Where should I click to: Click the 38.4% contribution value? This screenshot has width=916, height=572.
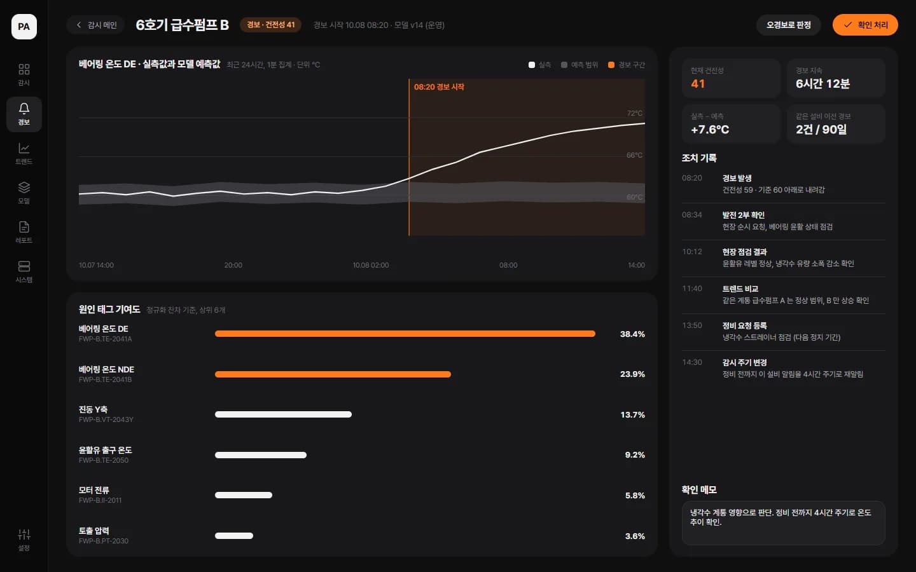[x=632, y=334]
